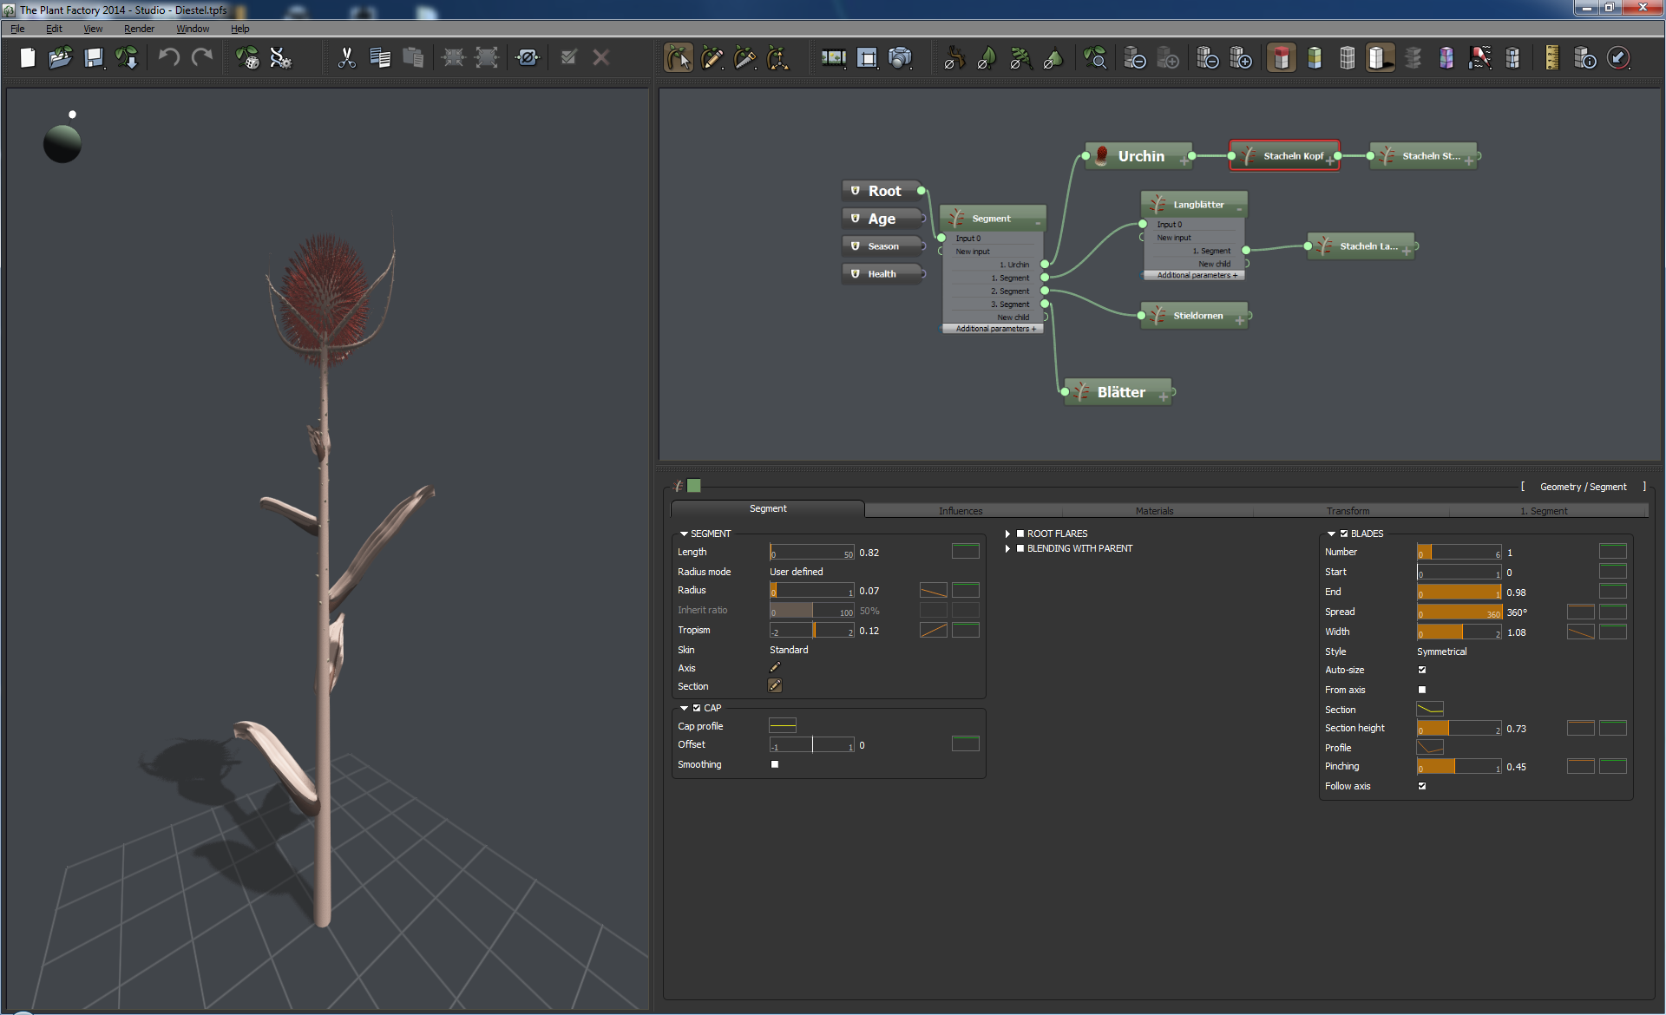Screen dimensions: 1666x1015
Task: Click the camera render icon
Action: (901, 58)
